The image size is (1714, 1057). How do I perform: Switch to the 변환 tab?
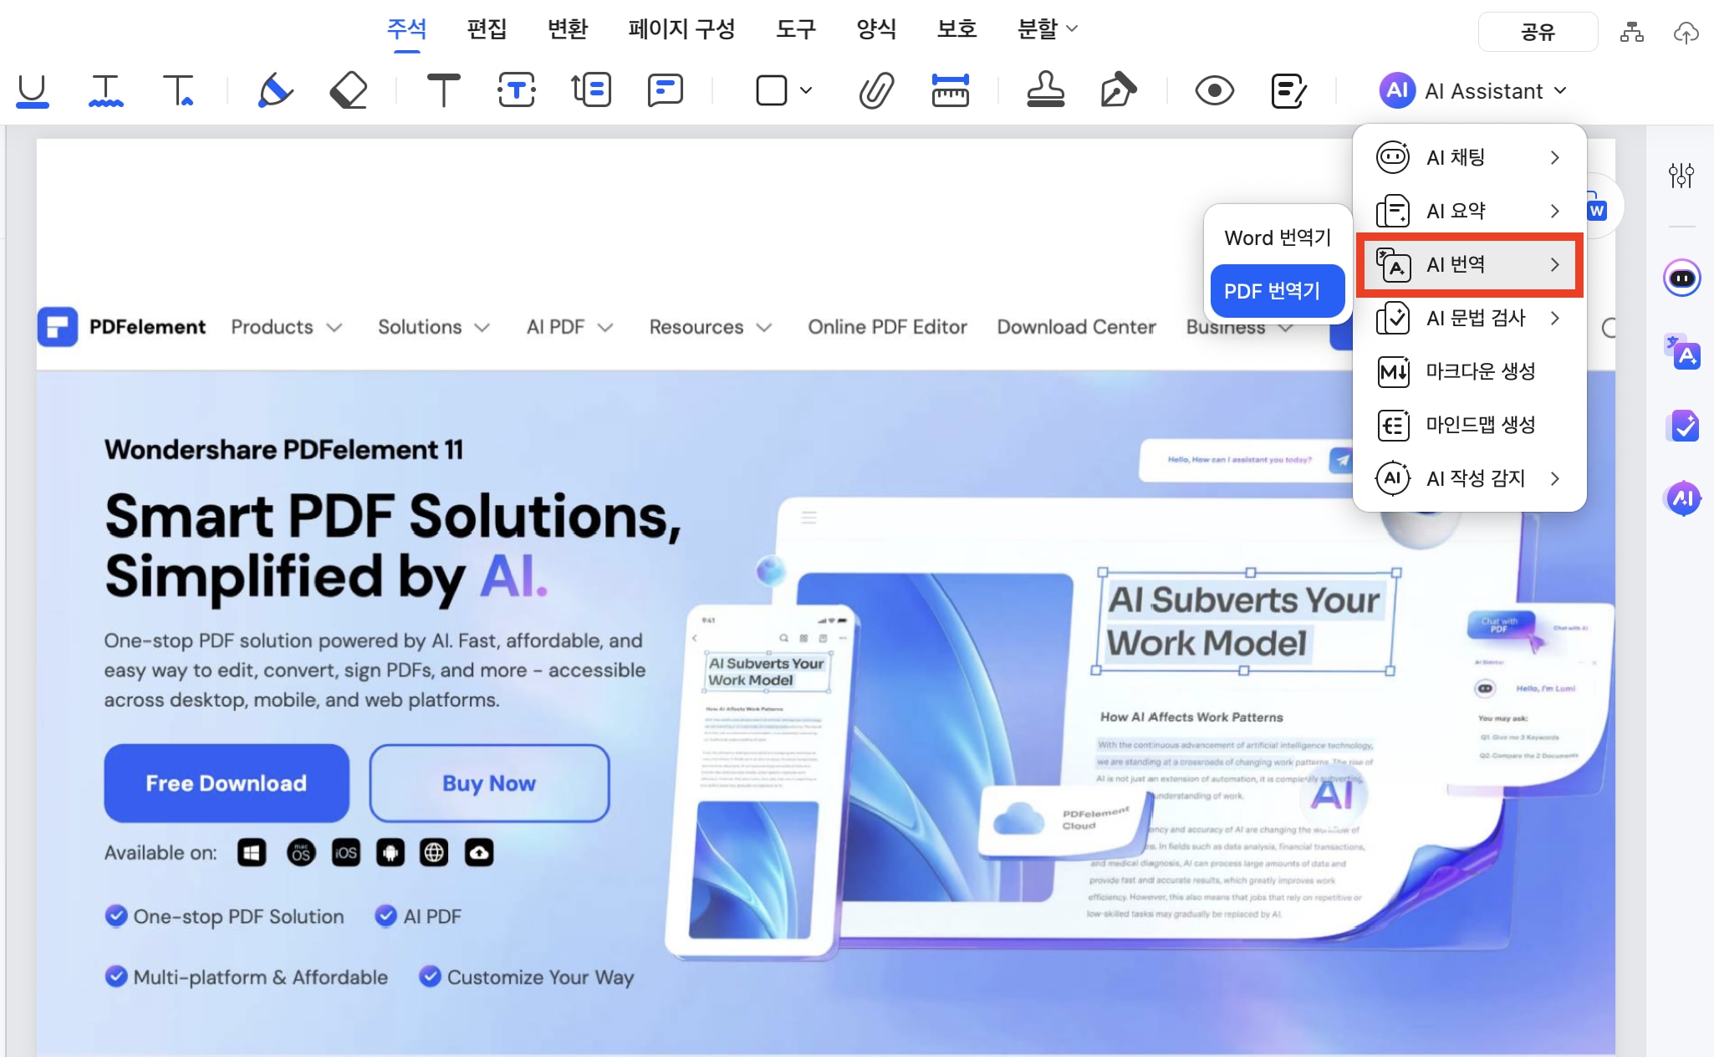coord(567,29)
